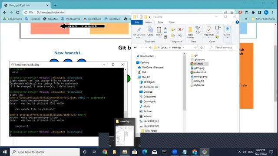Open the Select dropdown in ribbon
The height and width of the screenshot is (156, 278).
[227, 32]
